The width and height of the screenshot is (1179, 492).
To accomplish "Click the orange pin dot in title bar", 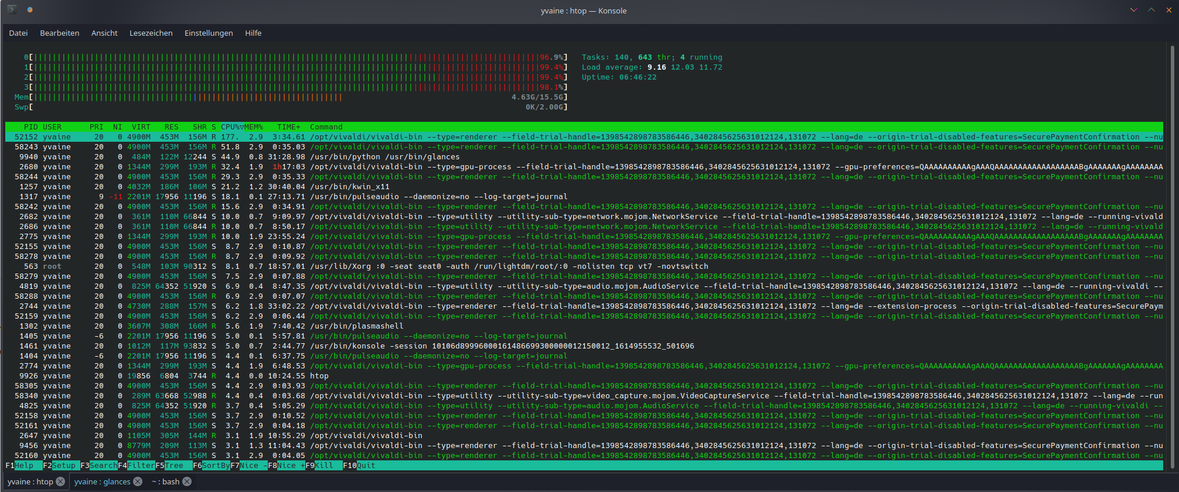I will pos(30,10).
